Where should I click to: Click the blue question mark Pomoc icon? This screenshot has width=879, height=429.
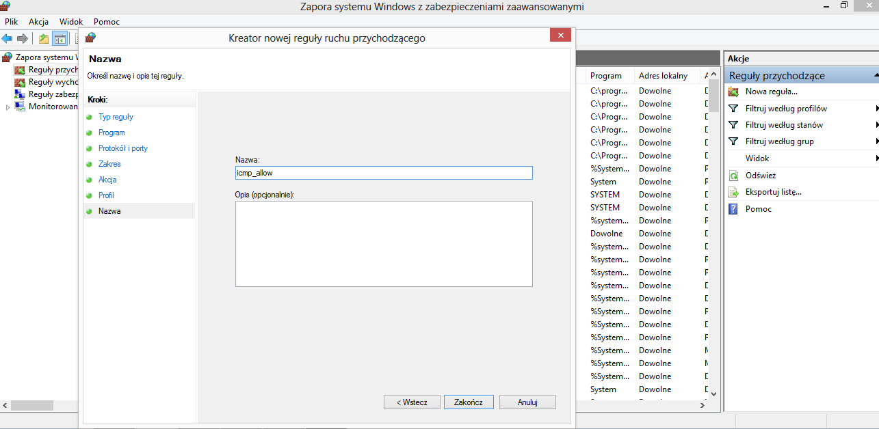pyautogui.click(x=733, y=208)
